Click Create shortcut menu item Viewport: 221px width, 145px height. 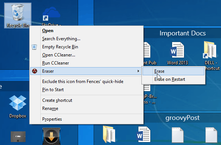point(87,100)
